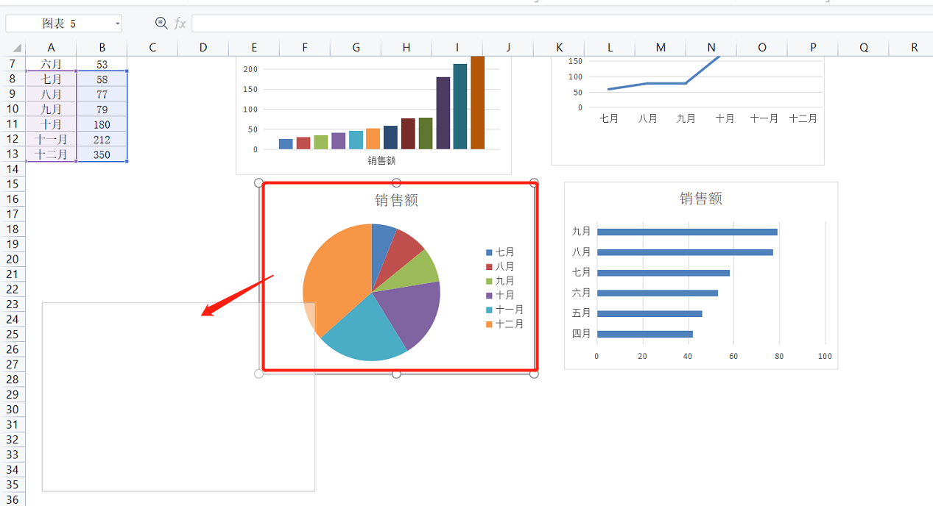Click the dark purple column in column chart
Viewport: 933px width, 506px height.
click(x=443, y=113)
